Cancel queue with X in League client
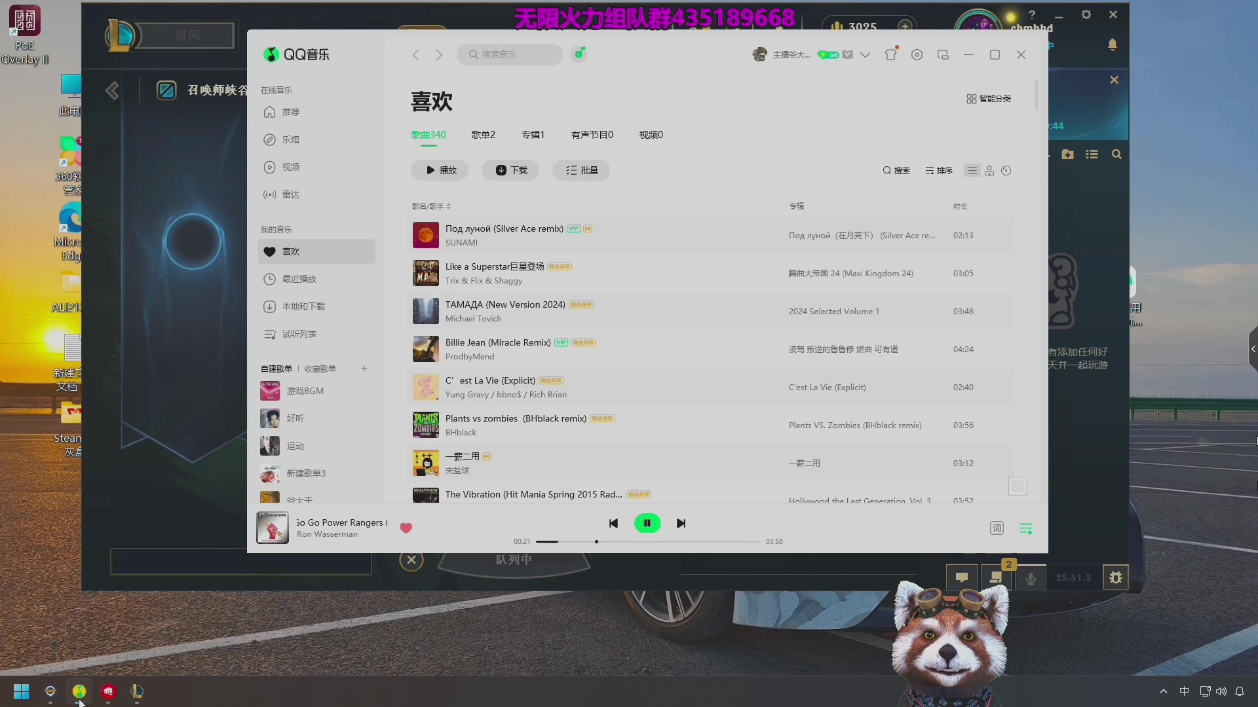Screen dimensions: 1258x707 [x=411, y=560]
